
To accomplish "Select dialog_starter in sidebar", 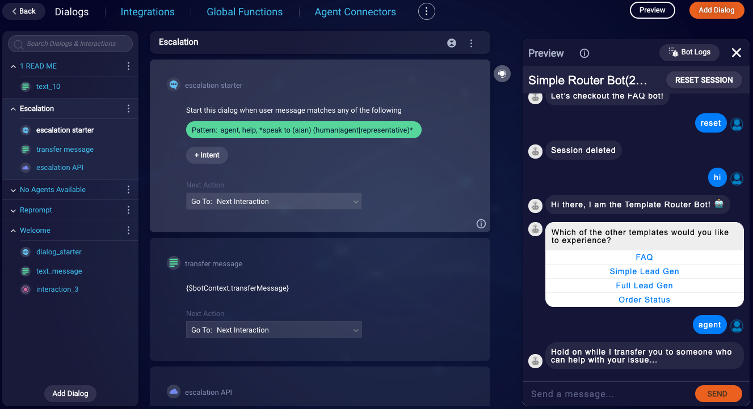I will 59,252.
